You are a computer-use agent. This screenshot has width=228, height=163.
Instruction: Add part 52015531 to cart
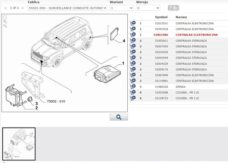tap(132, 23)
